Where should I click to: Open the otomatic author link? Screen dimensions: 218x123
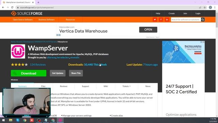[75, 57]
